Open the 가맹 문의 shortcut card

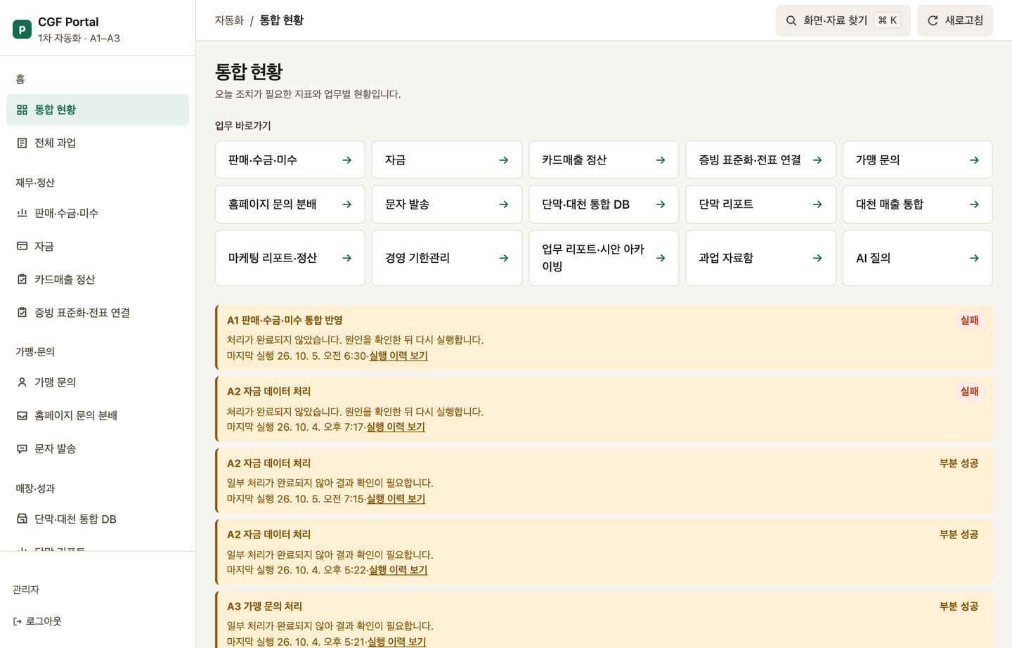tap(918, 160)
